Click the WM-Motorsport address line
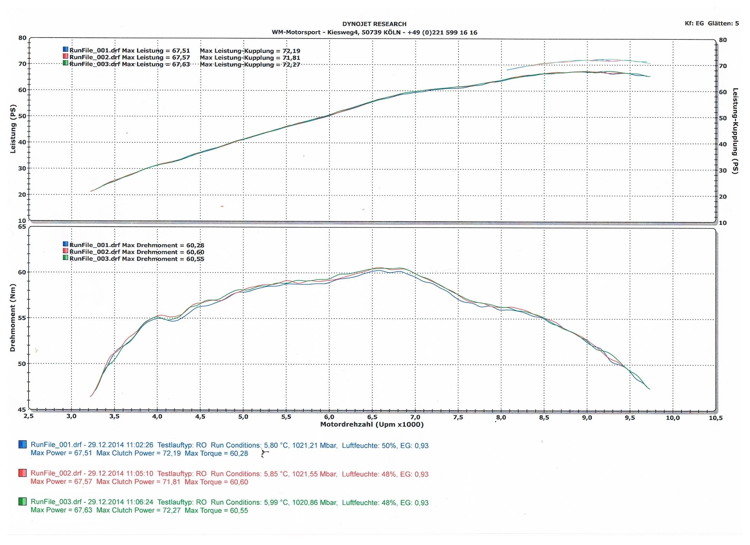Viewport: 750px width, 545px height. [x=374, y=32]
